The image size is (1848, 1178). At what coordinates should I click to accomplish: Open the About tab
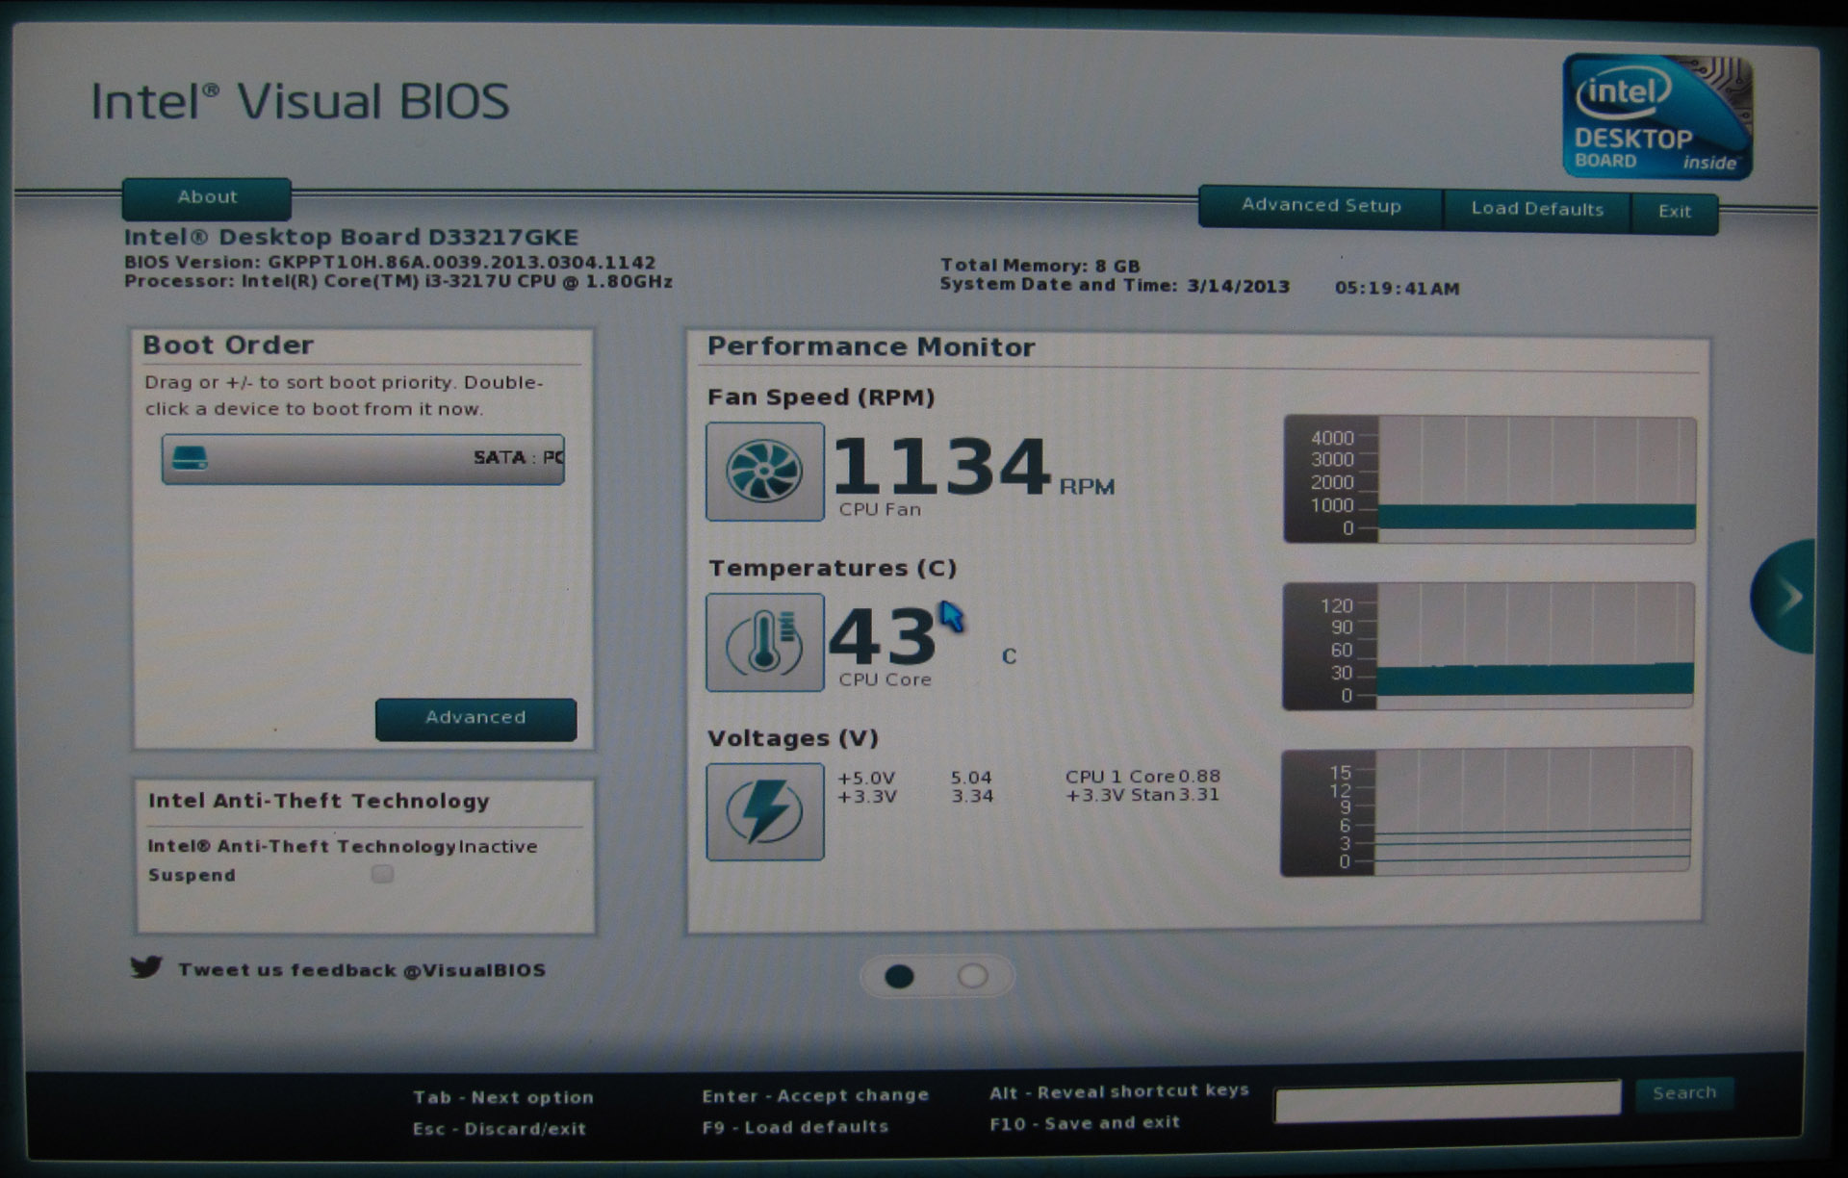click(207, 197)
